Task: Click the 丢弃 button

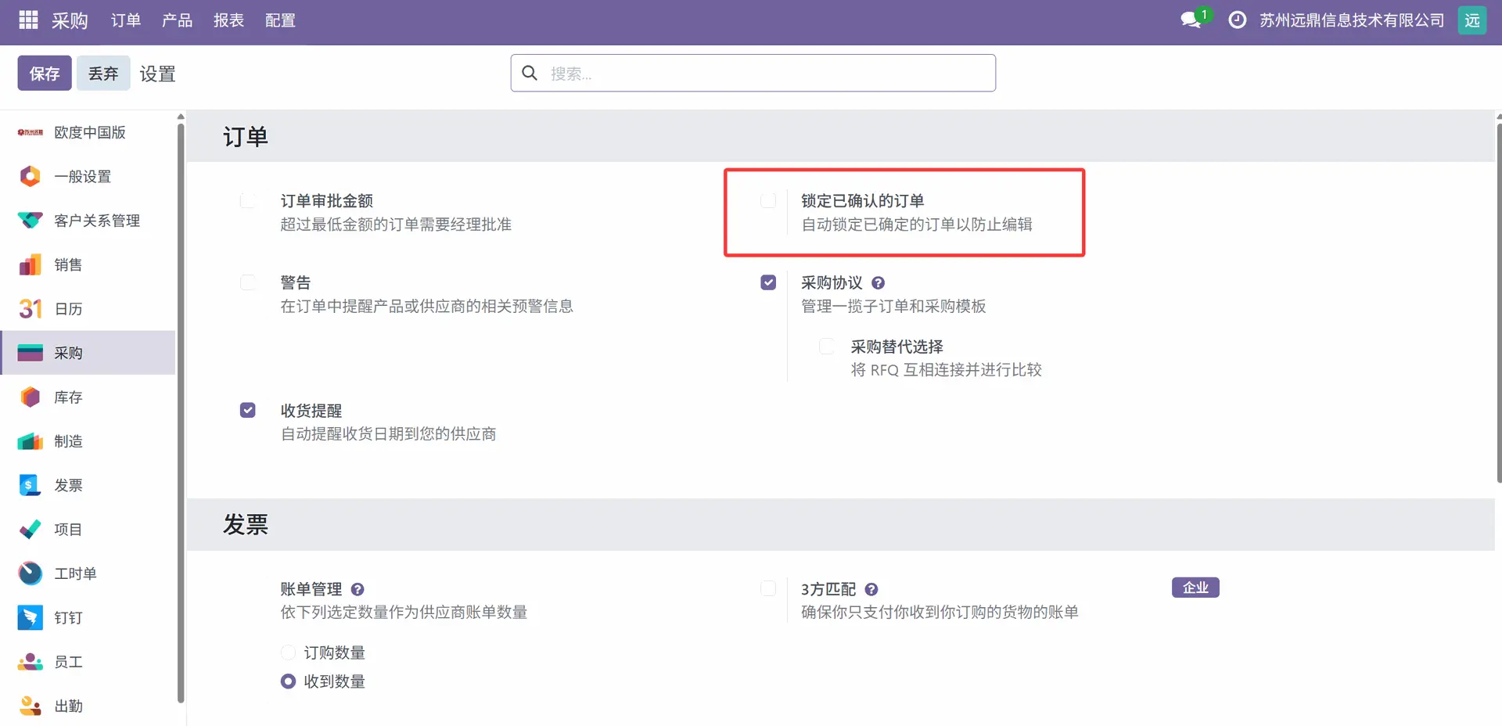Action: [103, 74]
